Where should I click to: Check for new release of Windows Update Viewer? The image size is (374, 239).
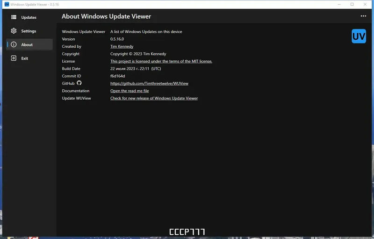[154, 98]
